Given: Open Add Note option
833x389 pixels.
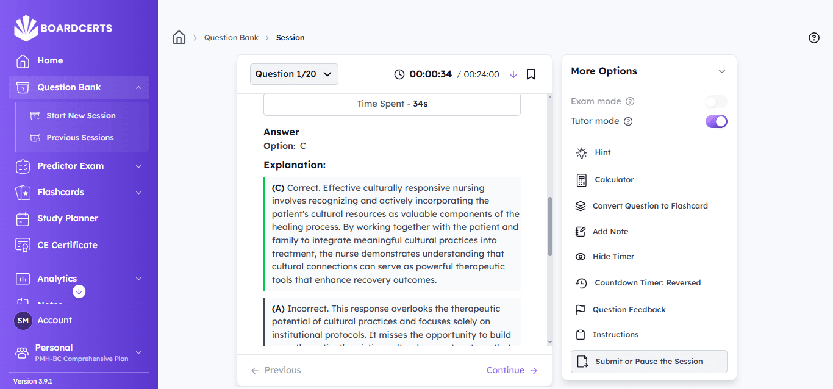Looking at the screenshot, I should [x=610, y=232].
